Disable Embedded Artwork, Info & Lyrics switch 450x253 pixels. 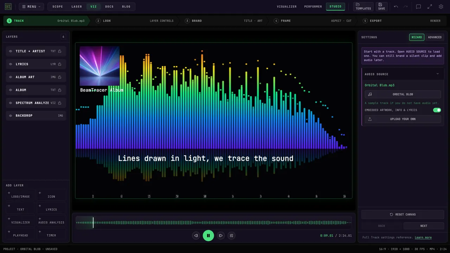pyautogui.click(x=437, y=110)
